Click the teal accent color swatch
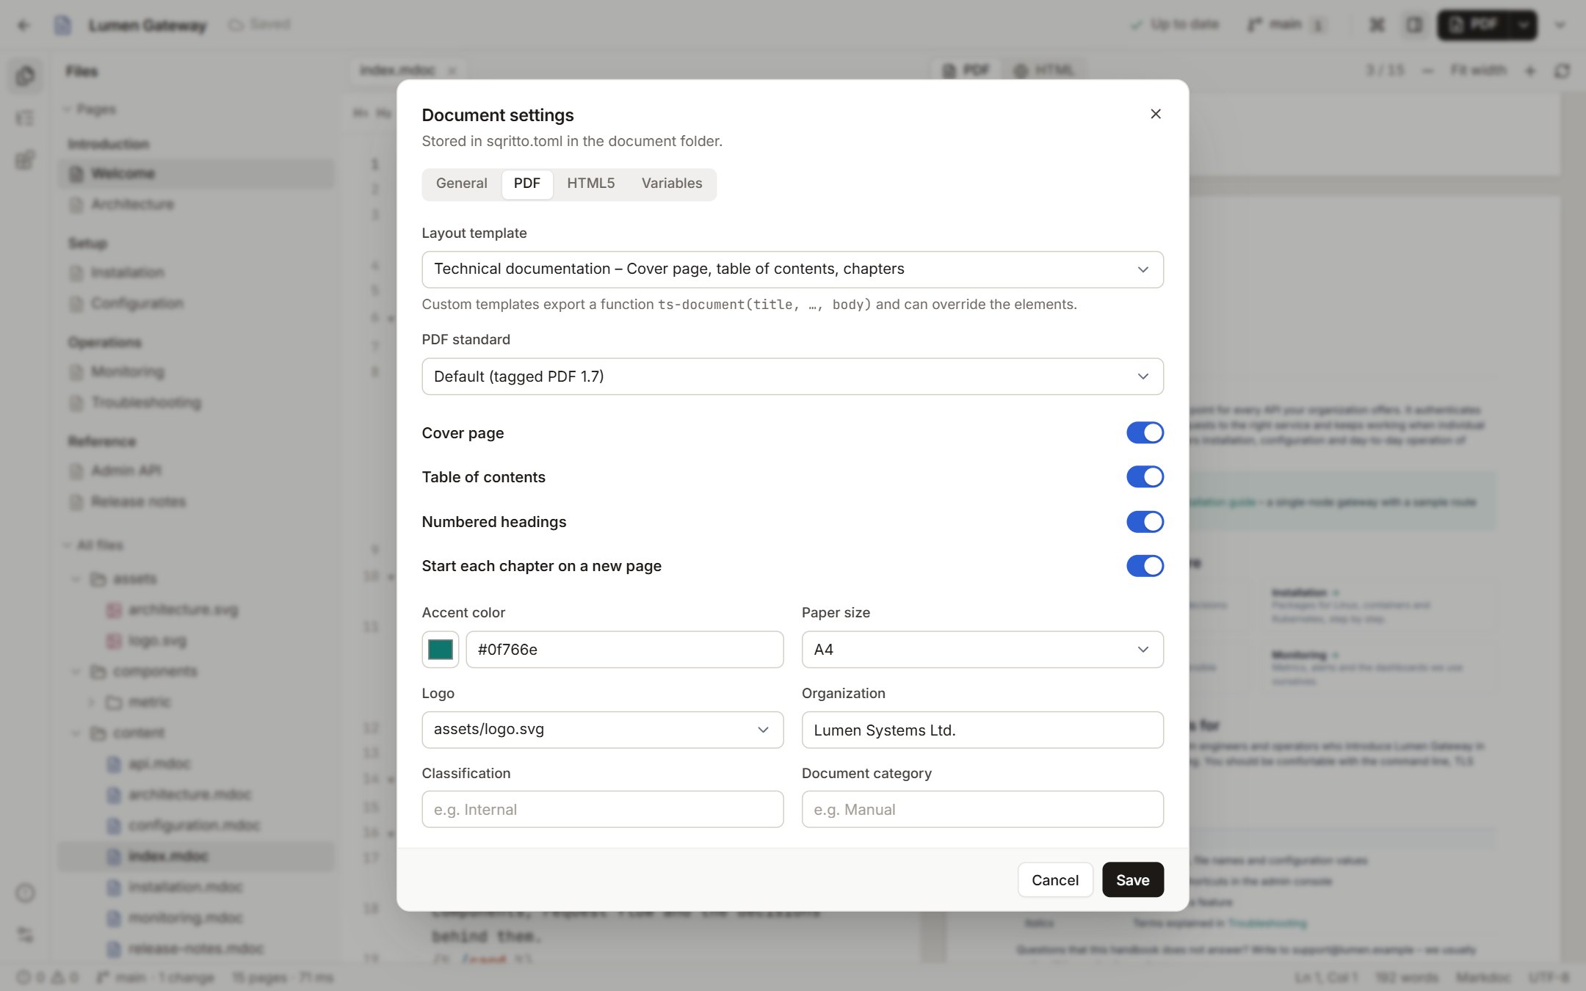This screenshot has height=991, width=1586. pyautogui.click(x=440, y=650)
